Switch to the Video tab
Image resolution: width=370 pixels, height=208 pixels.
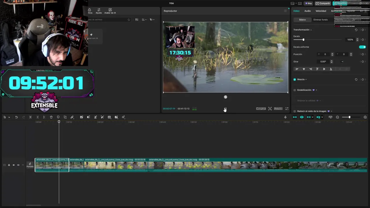click(x=296, y=11)
